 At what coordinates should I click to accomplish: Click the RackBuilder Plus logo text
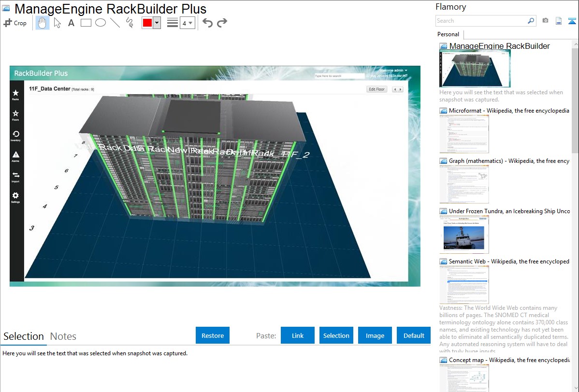click(x=41, y=73)
